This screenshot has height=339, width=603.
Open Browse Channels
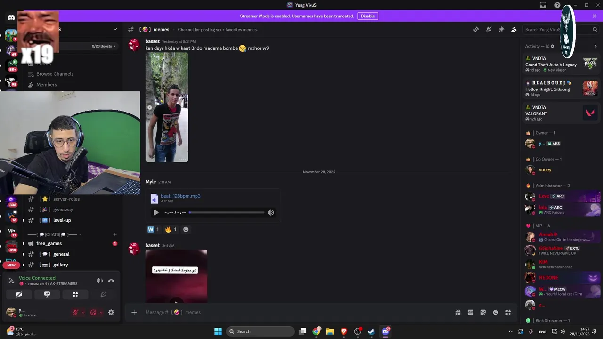(55, 74)
